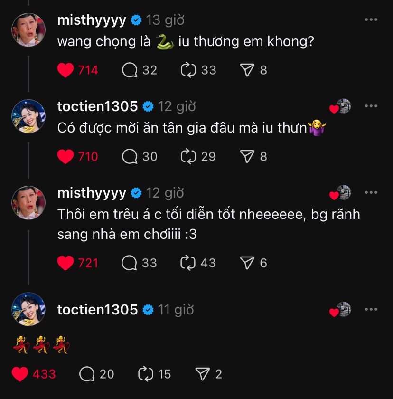Repost the reply showing 43 reposts
This screenshot has height=399, width=393.
[x=188, y=263]
